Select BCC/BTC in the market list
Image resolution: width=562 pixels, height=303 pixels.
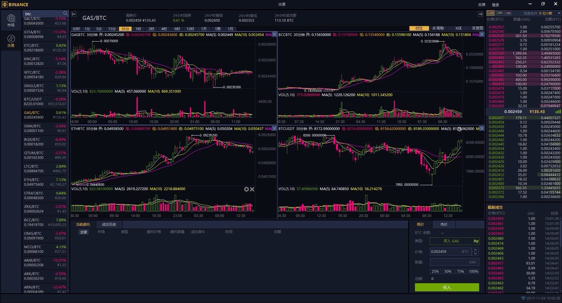(45, 222)
